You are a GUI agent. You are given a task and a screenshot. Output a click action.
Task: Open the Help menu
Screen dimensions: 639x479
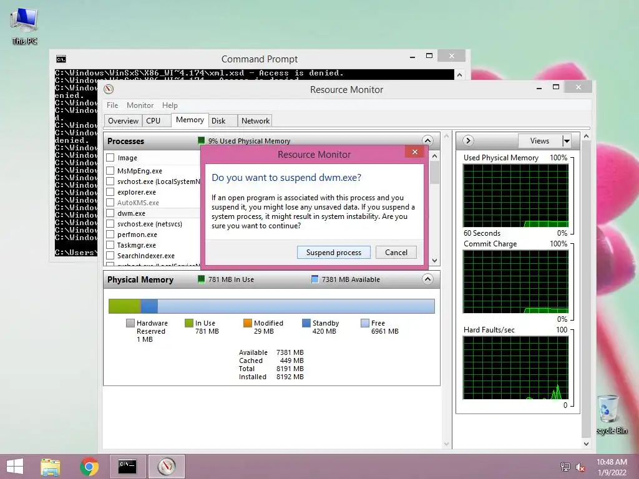(170, 105)
